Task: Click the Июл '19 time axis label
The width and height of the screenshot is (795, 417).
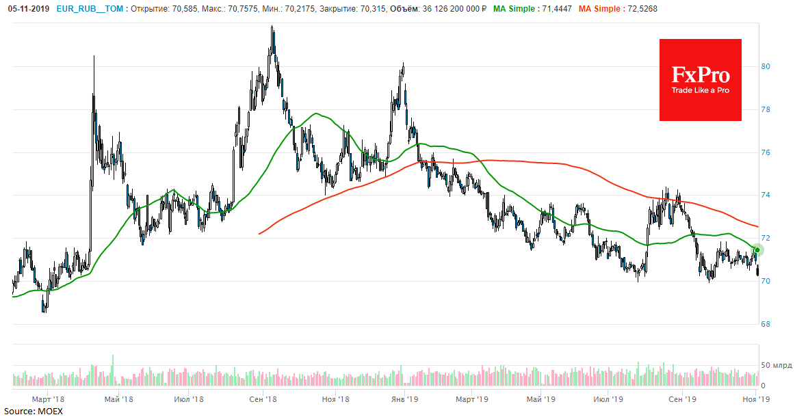Action: (608, 399)
